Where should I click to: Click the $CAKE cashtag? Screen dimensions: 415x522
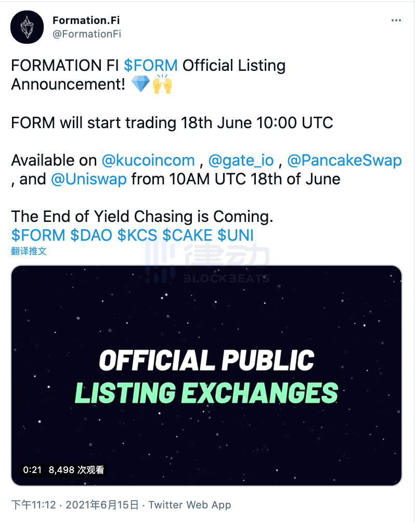[x=187, y=235]
